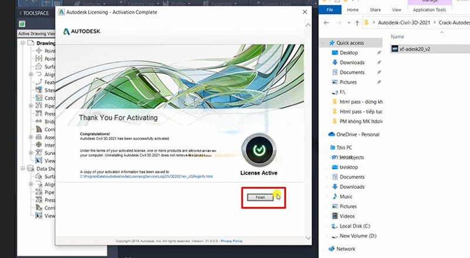Open the File tab in File Explorer
Viewport: 470px width, 258px height.
tap(330, 10)
